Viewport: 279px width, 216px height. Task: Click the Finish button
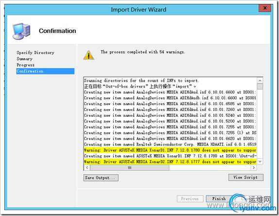(x=219, y=198)
